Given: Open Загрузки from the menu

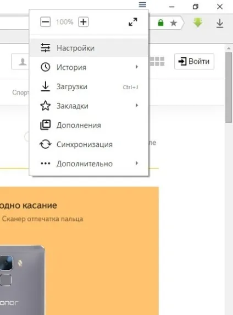Looking at the screenshot, I should [x=89, y=86].
